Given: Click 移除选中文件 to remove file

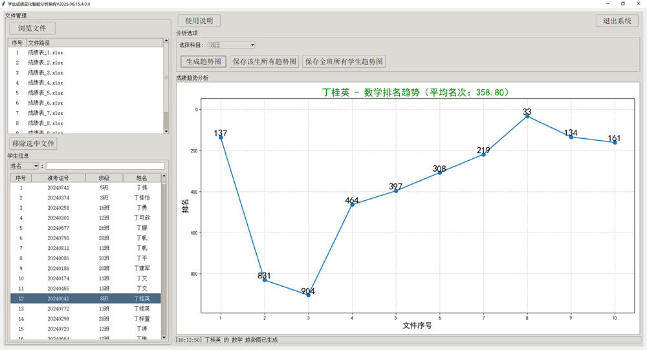Looking at the screenshot, I should pos(33,143).
